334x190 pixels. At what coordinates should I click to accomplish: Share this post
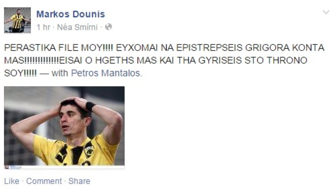coord(79,181)
